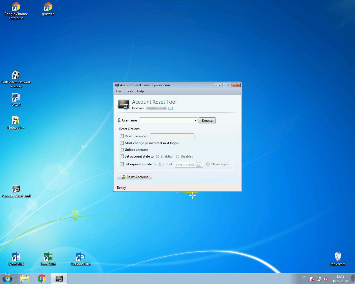Select the Notepad++ desktop icon
This screenshot has height=284, width=355.
16,121
